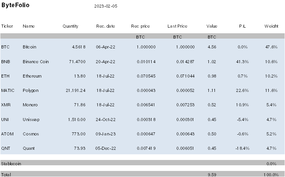Select the BTC ticker cell
The height and width of the screenshot is (177, 285).
(5, 47)
